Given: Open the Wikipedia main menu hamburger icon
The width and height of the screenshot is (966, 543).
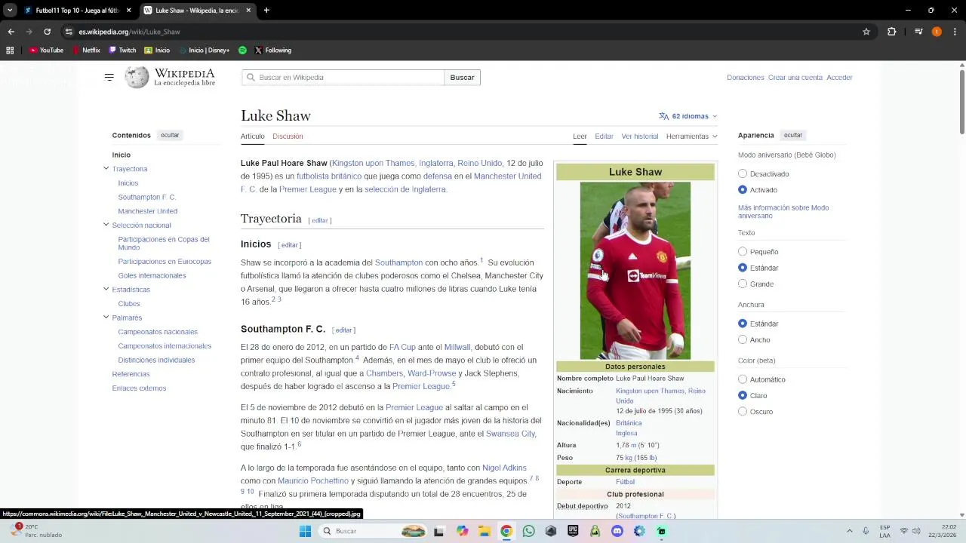Looking at the screenshot, I should pos(109,77).
